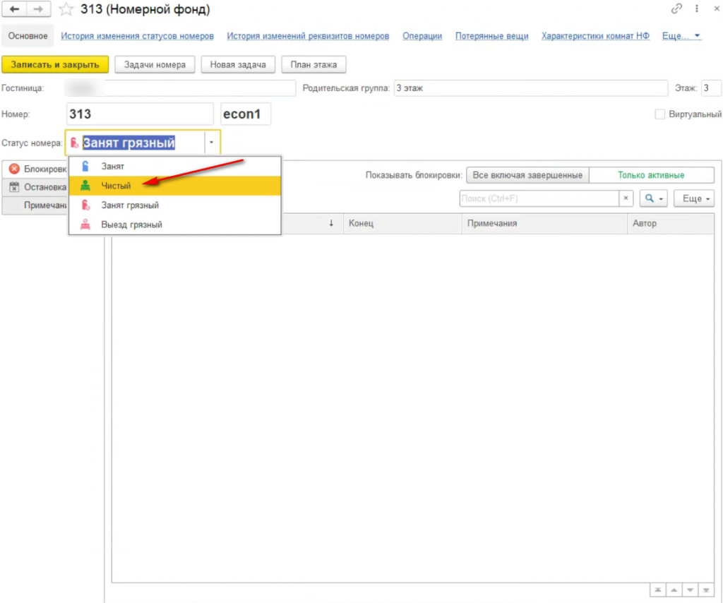
Task: Click the Родительская группа field
Action: tap(531, 88)
